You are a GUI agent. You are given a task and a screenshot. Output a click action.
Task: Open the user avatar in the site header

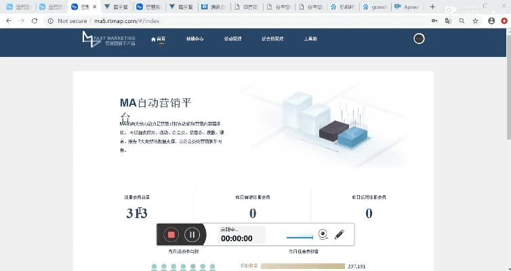click(x=419, y=39)
